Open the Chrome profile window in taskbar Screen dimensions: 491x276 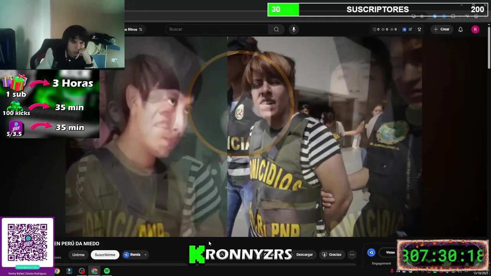pos(94,271)
